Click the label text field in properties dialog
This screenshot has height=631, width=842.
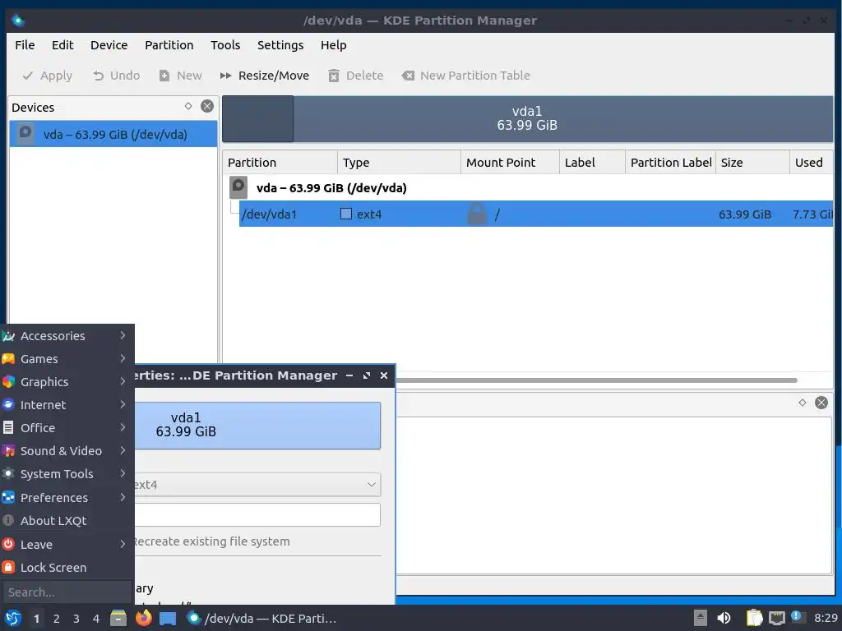[257, 515]
